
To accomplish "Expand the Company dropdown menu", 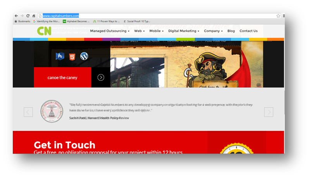I will click(x=214, y=31).
